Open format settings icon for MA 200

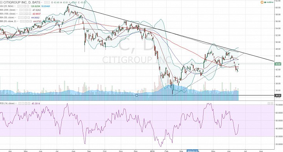[24, 10]
